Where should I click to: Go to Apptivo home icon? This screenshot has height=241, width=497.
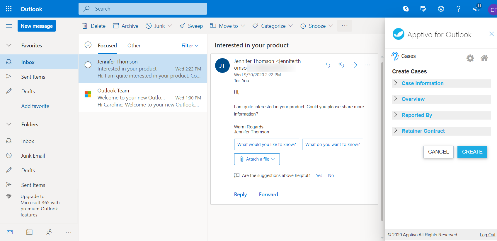484,58
